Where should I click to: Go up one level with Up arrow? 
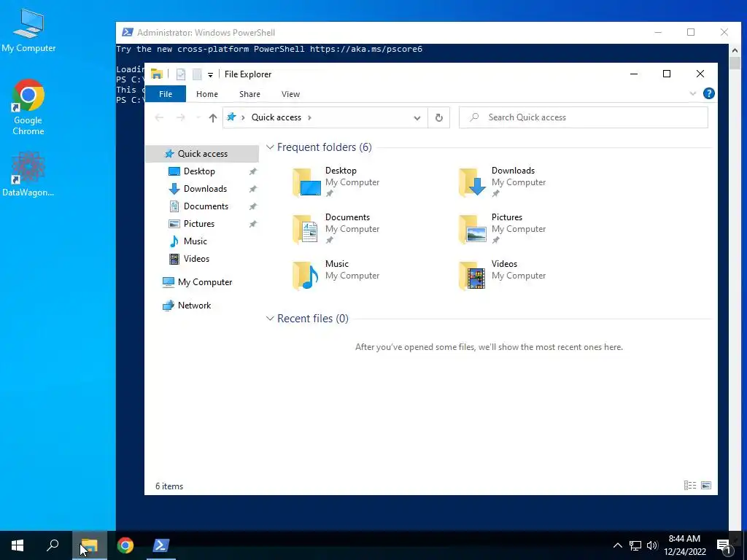click(213, 117)
